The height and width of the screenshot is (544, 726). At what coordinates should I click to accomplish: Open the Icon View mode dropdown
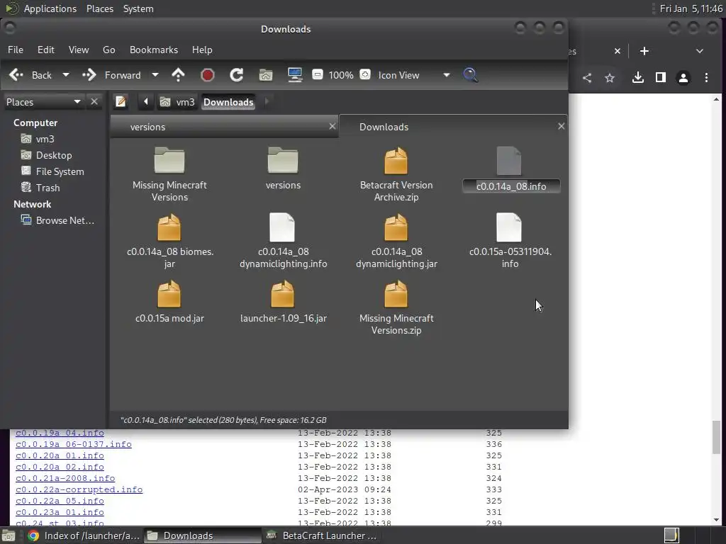click(x=413, y=75)
